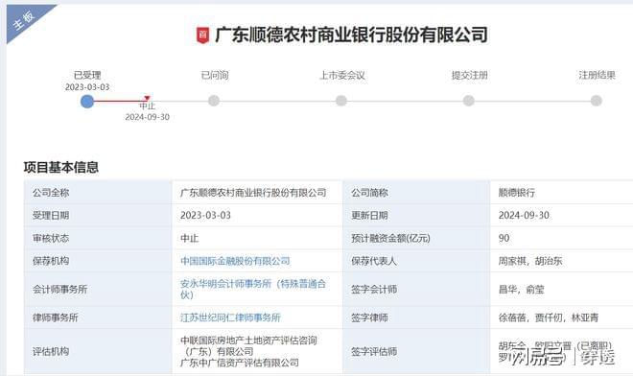The height and width of the screenshot is (376, 633).
Task: Click the 审核状态 value 中止 in table
Action: click(x=189, y=238)
